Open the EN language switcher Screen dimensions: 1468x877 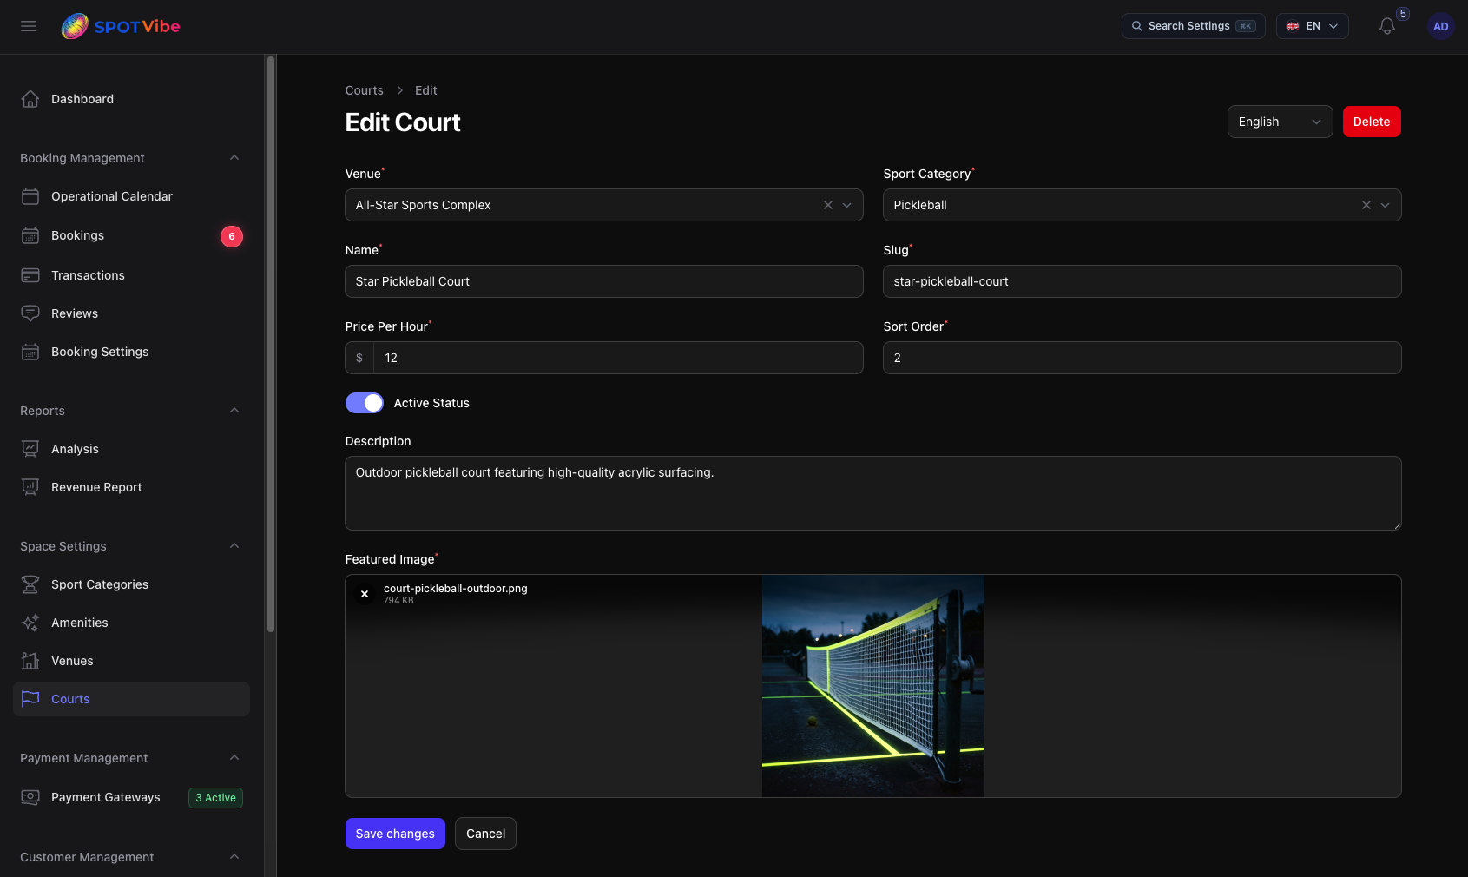click(1312, 26)
